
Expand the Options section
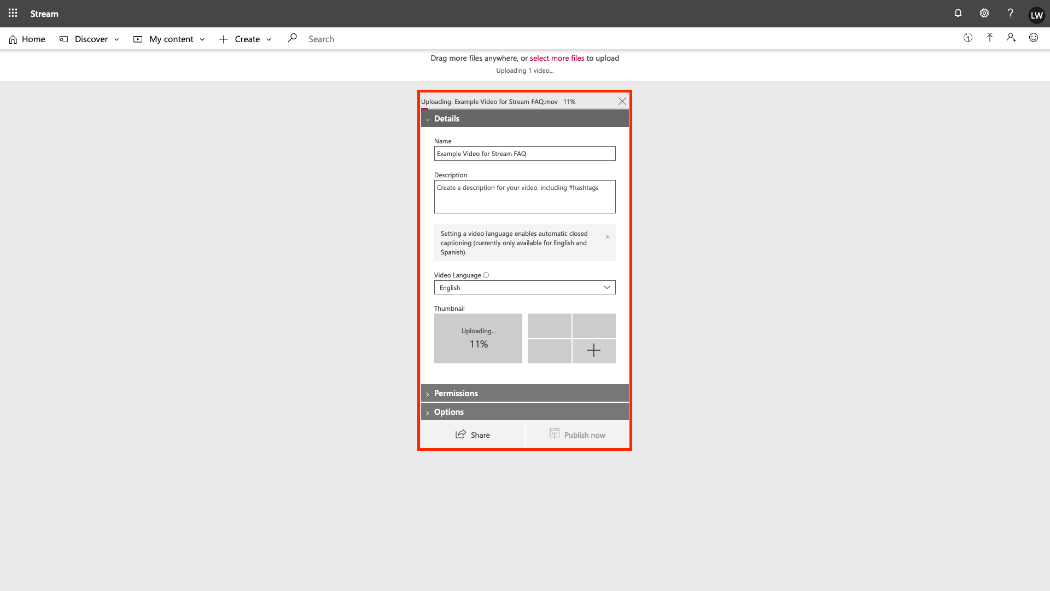525,412
